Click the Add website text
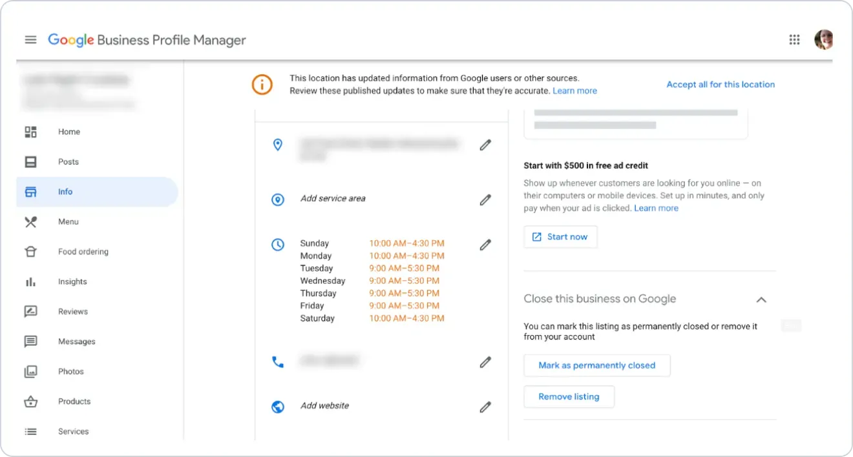 [324, 406]
